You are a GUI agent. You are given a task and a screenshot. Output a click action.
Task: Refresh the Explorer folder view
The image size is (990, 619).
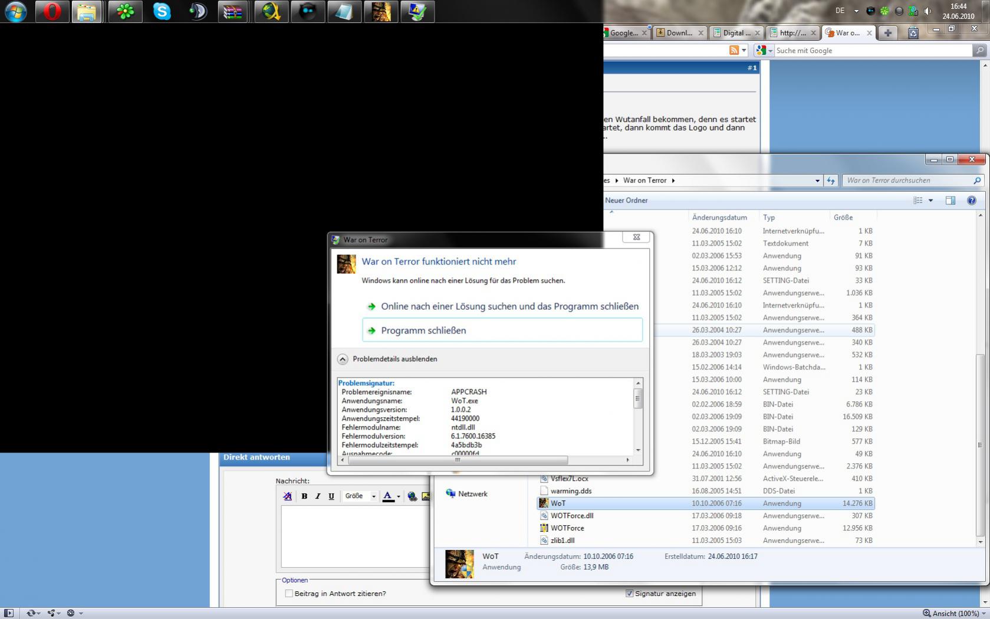(x=831, y=181)
